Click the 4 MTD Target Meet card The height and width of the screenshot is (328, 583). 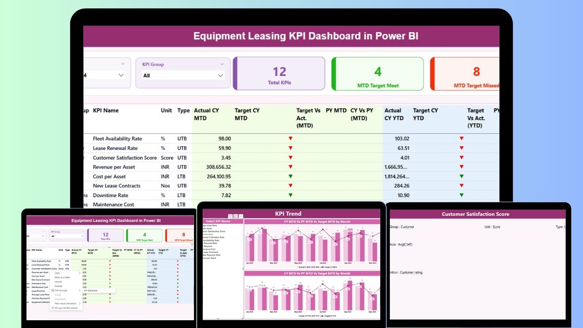click(x=377, y=73)
